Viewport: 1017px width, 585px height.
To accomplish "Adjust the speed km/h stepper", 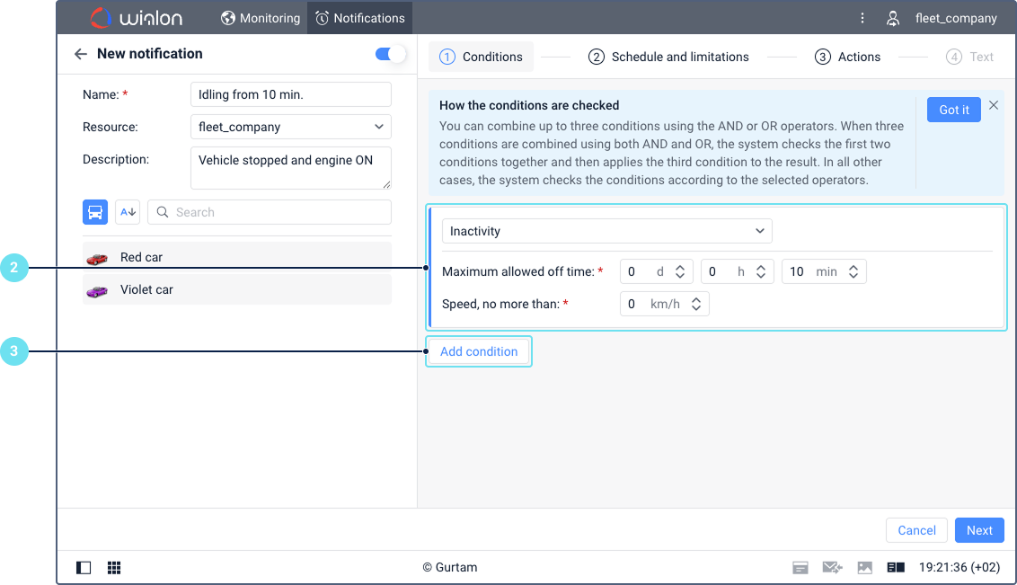I will tap(696, 305).
